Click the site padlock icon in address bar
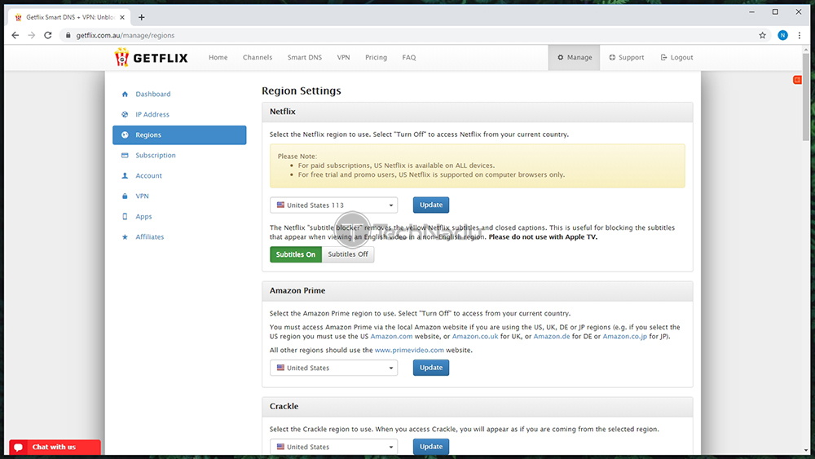Viewport: 815px width, 459px height. (68, 35)
